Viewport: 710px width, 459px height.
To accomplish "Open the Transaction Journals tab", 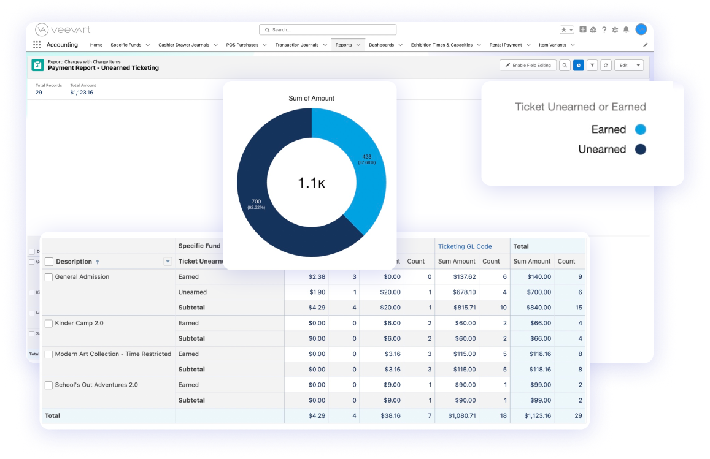I will click(x=296, y=45).
